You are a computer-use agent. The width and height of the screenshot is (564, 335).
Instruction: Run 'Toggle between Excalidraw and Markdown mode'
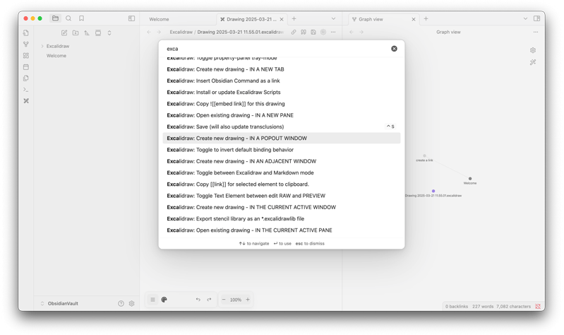tap(281, 173)
